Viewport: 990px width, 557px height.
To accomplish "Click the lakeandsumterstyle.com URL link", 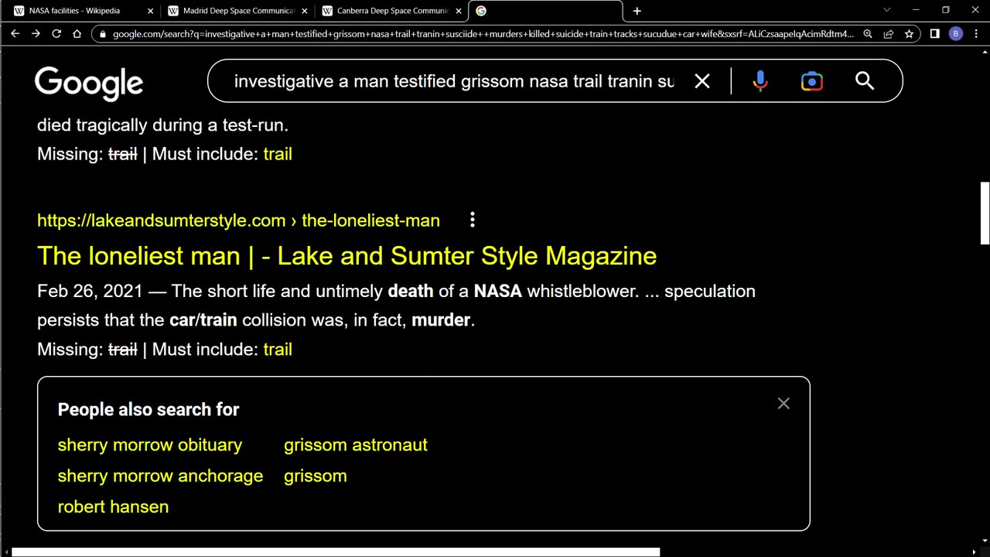I will pos(238,220).
